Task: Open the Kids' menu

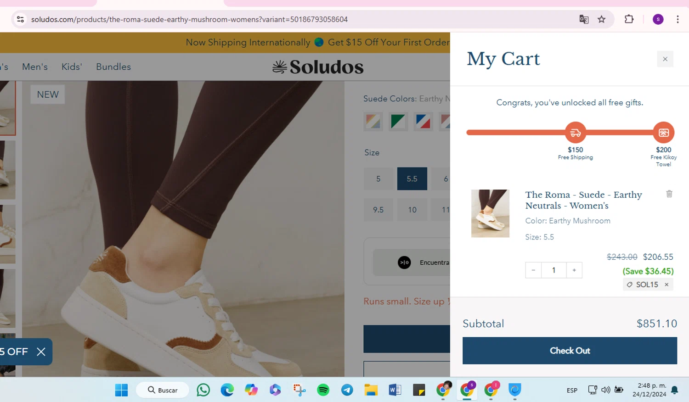Action: 72,67
